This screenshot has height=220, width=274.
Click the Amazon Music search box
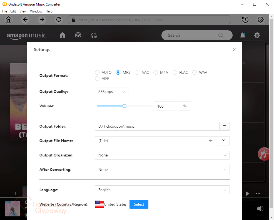point(197,35)
